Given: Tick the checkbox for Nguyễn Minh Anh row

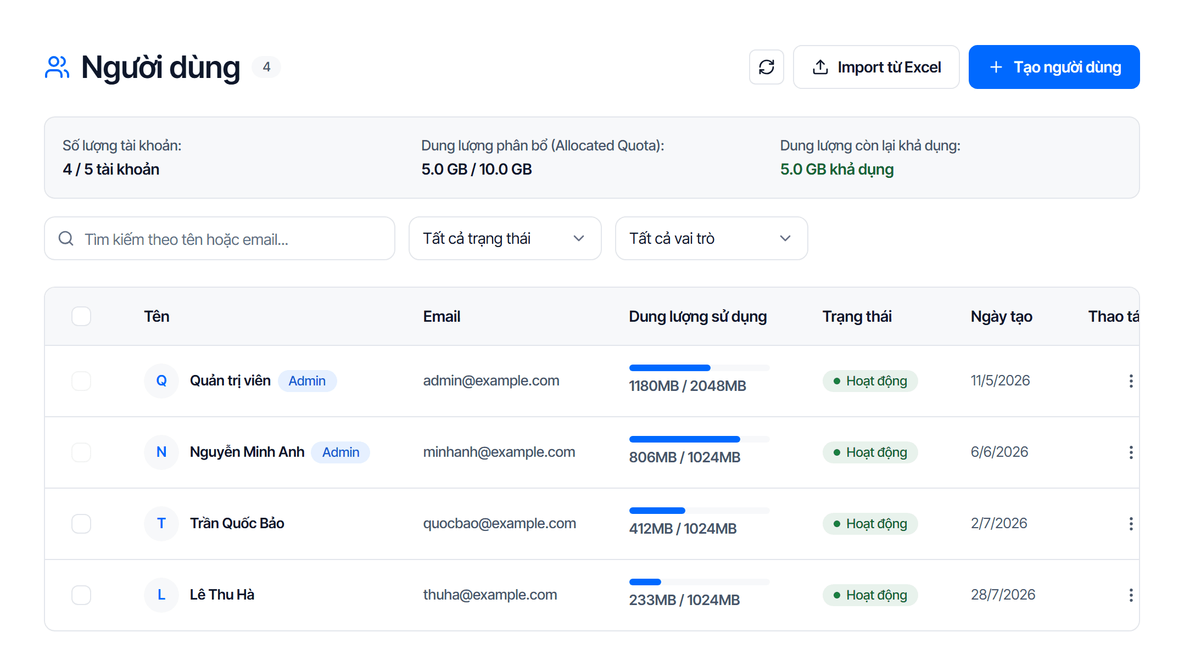Looking at the screenshot, I should [x=81, y=452].
